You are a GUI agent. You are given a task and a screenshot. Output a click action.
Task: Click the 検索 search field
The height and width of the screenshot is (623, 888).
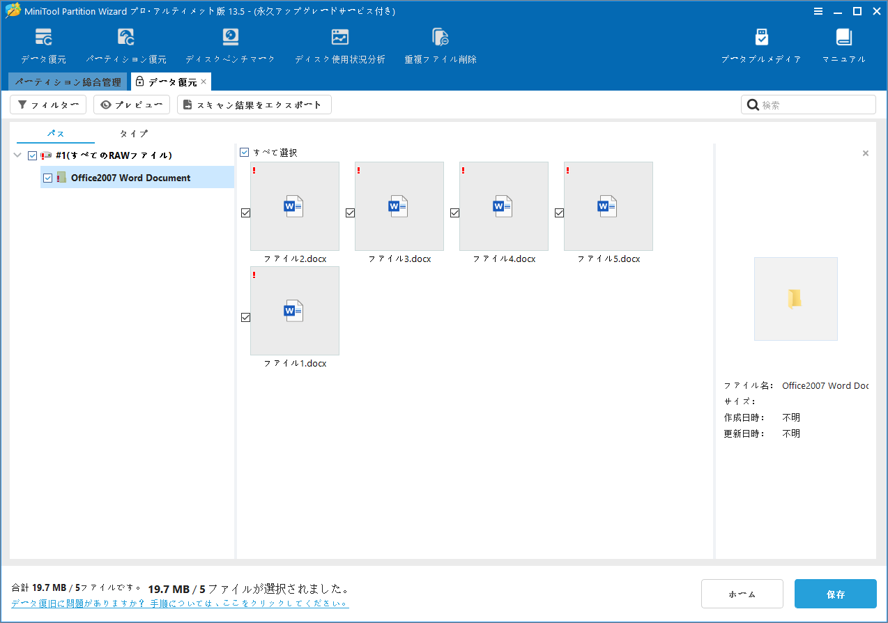807,104
